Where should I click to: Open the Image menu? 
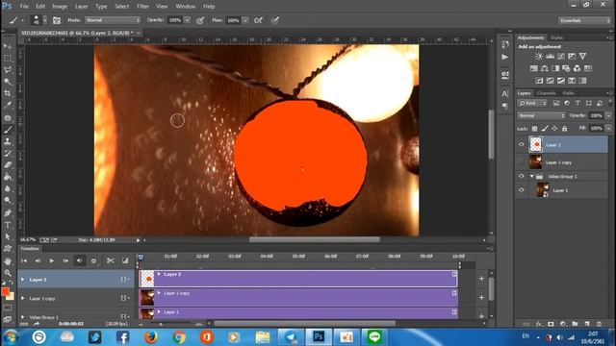(60, 7)
